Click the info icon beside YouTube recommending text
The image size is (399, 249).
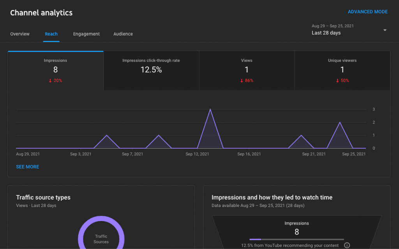347,245
